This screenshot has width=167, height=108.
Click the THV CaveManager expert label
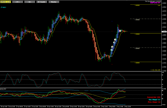pos(152,1)
